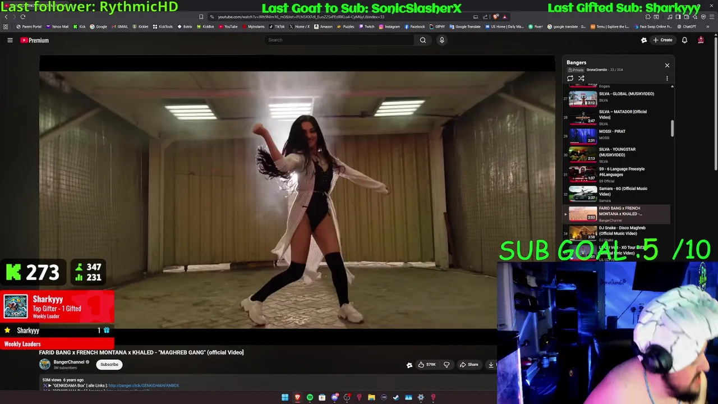Open Kick bookmark

click(80, 26)
